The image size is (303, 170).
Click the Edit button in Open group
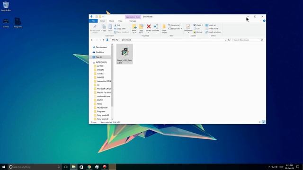coord(196,29)
